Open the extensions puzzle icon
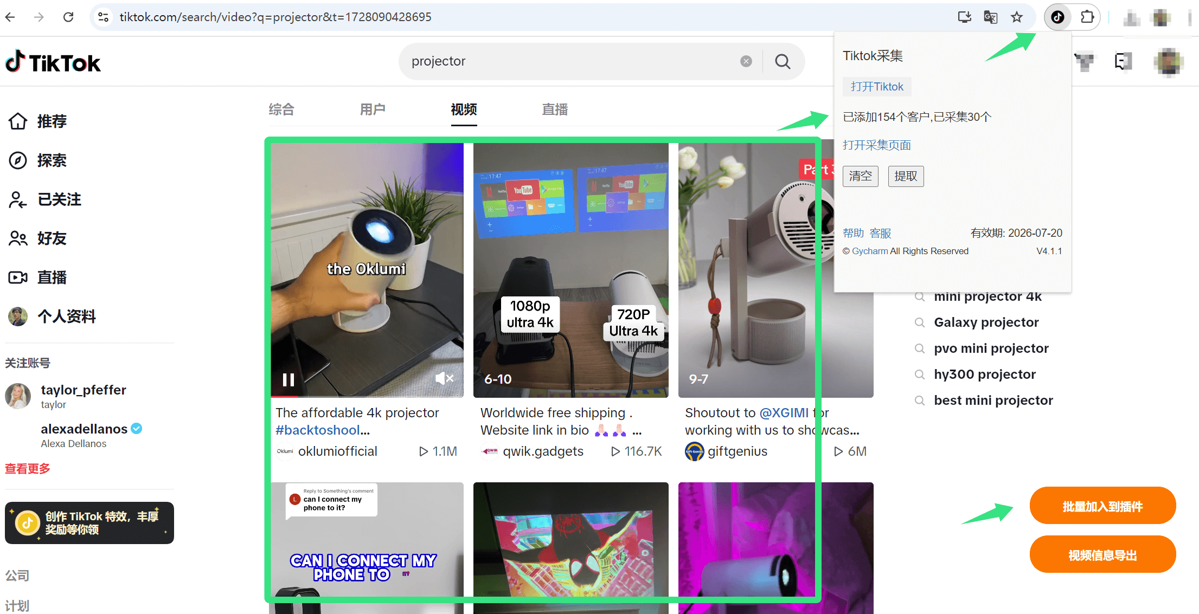This screenshot has height=614, width=1199. (x=1087, y=17)
